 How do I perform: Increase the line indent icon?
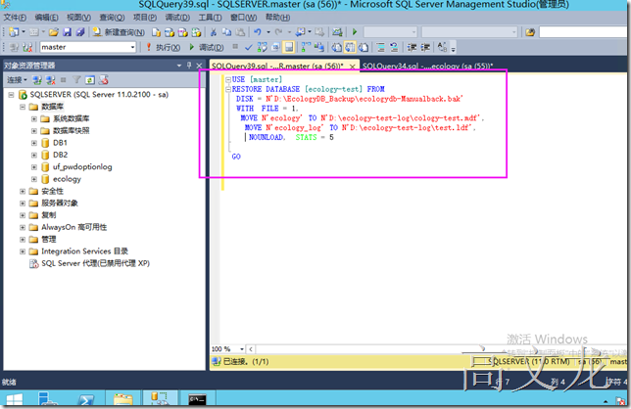[425, 47]
